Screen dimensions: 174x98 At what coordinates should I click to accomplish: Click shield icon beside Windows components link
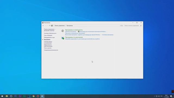79,32
